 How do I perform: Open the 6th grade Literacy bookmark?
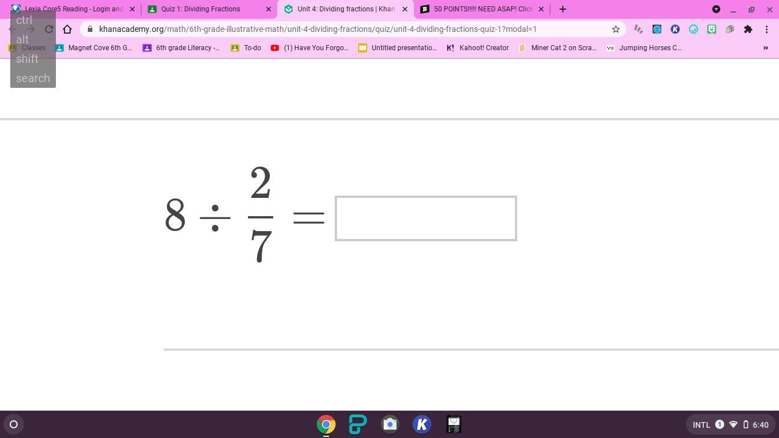[x=181, y=48]
